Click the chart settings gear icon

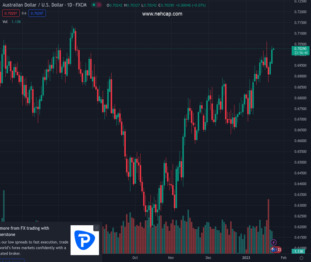[301, 258]
